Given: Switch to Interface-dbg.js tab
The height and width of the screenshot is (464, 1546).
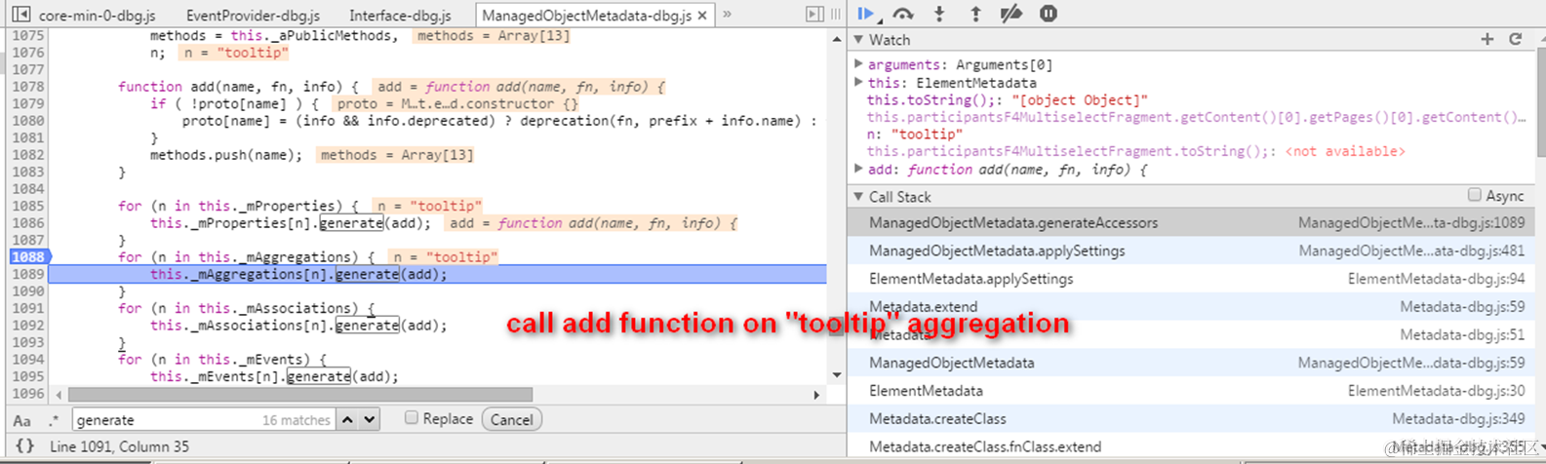Looking at the screenshot, I should [x=400, y=16].
